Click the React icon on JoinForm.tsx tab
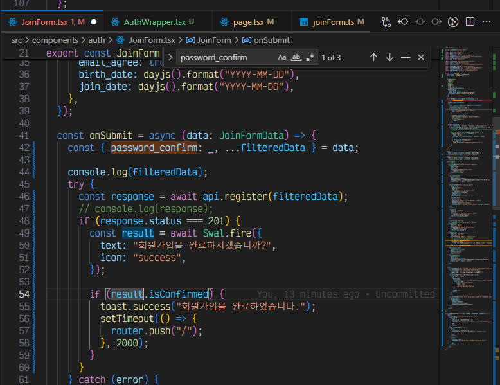500x385 pixels. [13, 22]
